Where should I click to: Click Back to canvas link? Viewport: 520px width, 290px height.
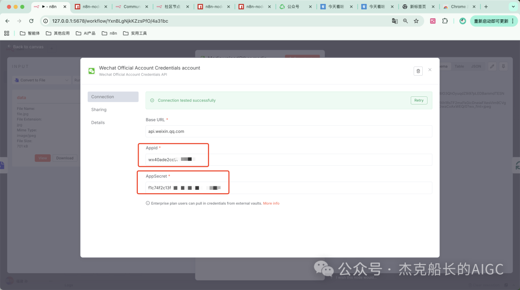pyautogui.click(x=26, y=47)
